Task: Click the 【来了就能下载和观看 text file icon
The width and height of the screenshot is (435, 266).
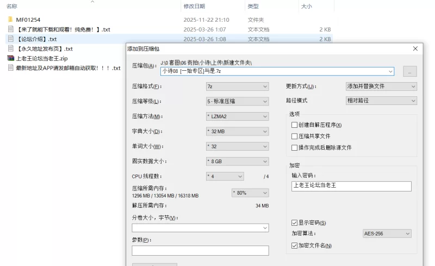Action: [x=10, y=29]
